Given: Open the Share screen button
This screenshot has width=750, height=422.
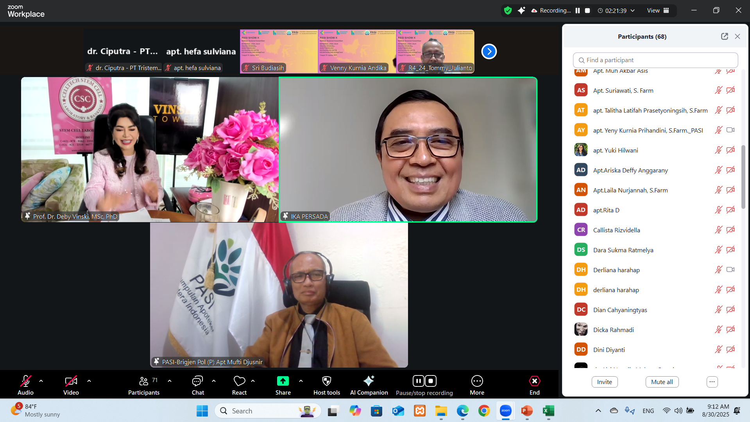Looking at the screenshot, I should click(x=283, y=385).
